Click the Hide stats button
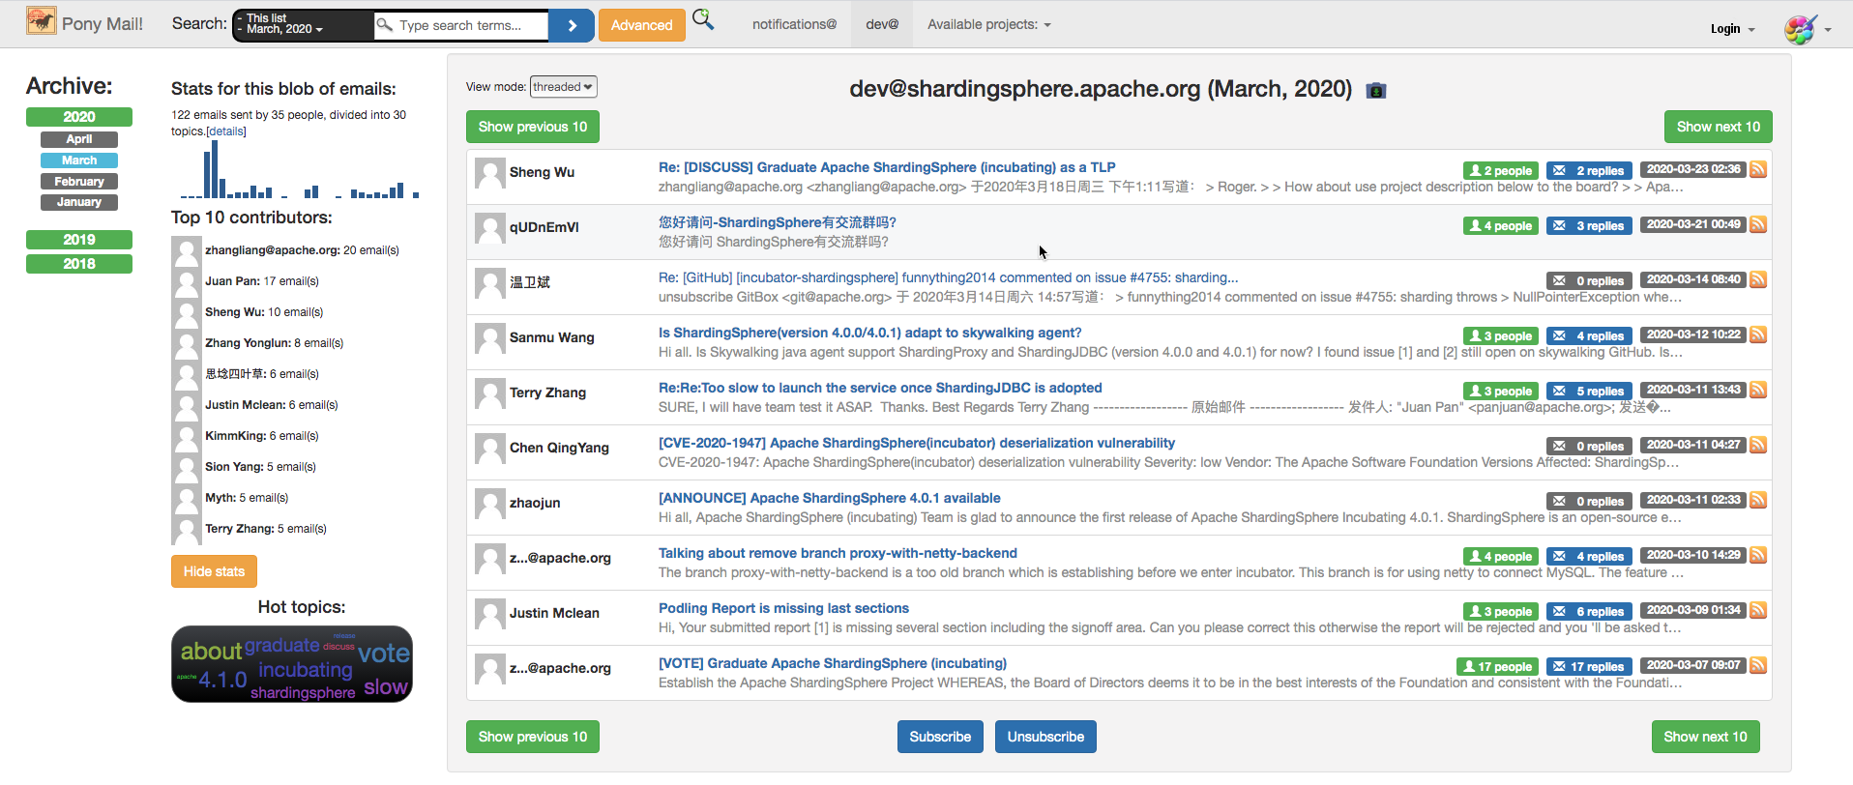This screenshot has width=1853, height=785. [214, 571]
